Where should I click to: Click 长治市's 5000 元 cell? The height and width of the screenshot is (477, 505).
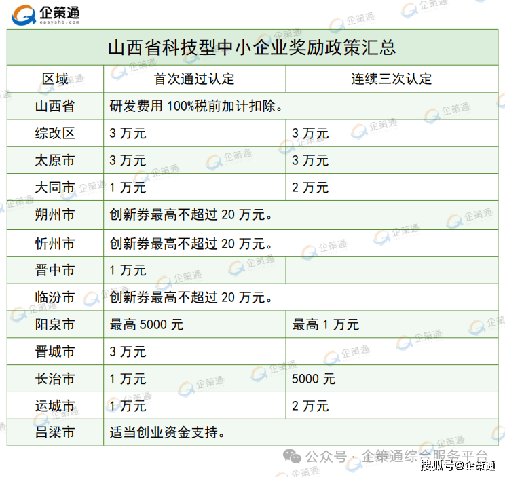pos(314,379)
